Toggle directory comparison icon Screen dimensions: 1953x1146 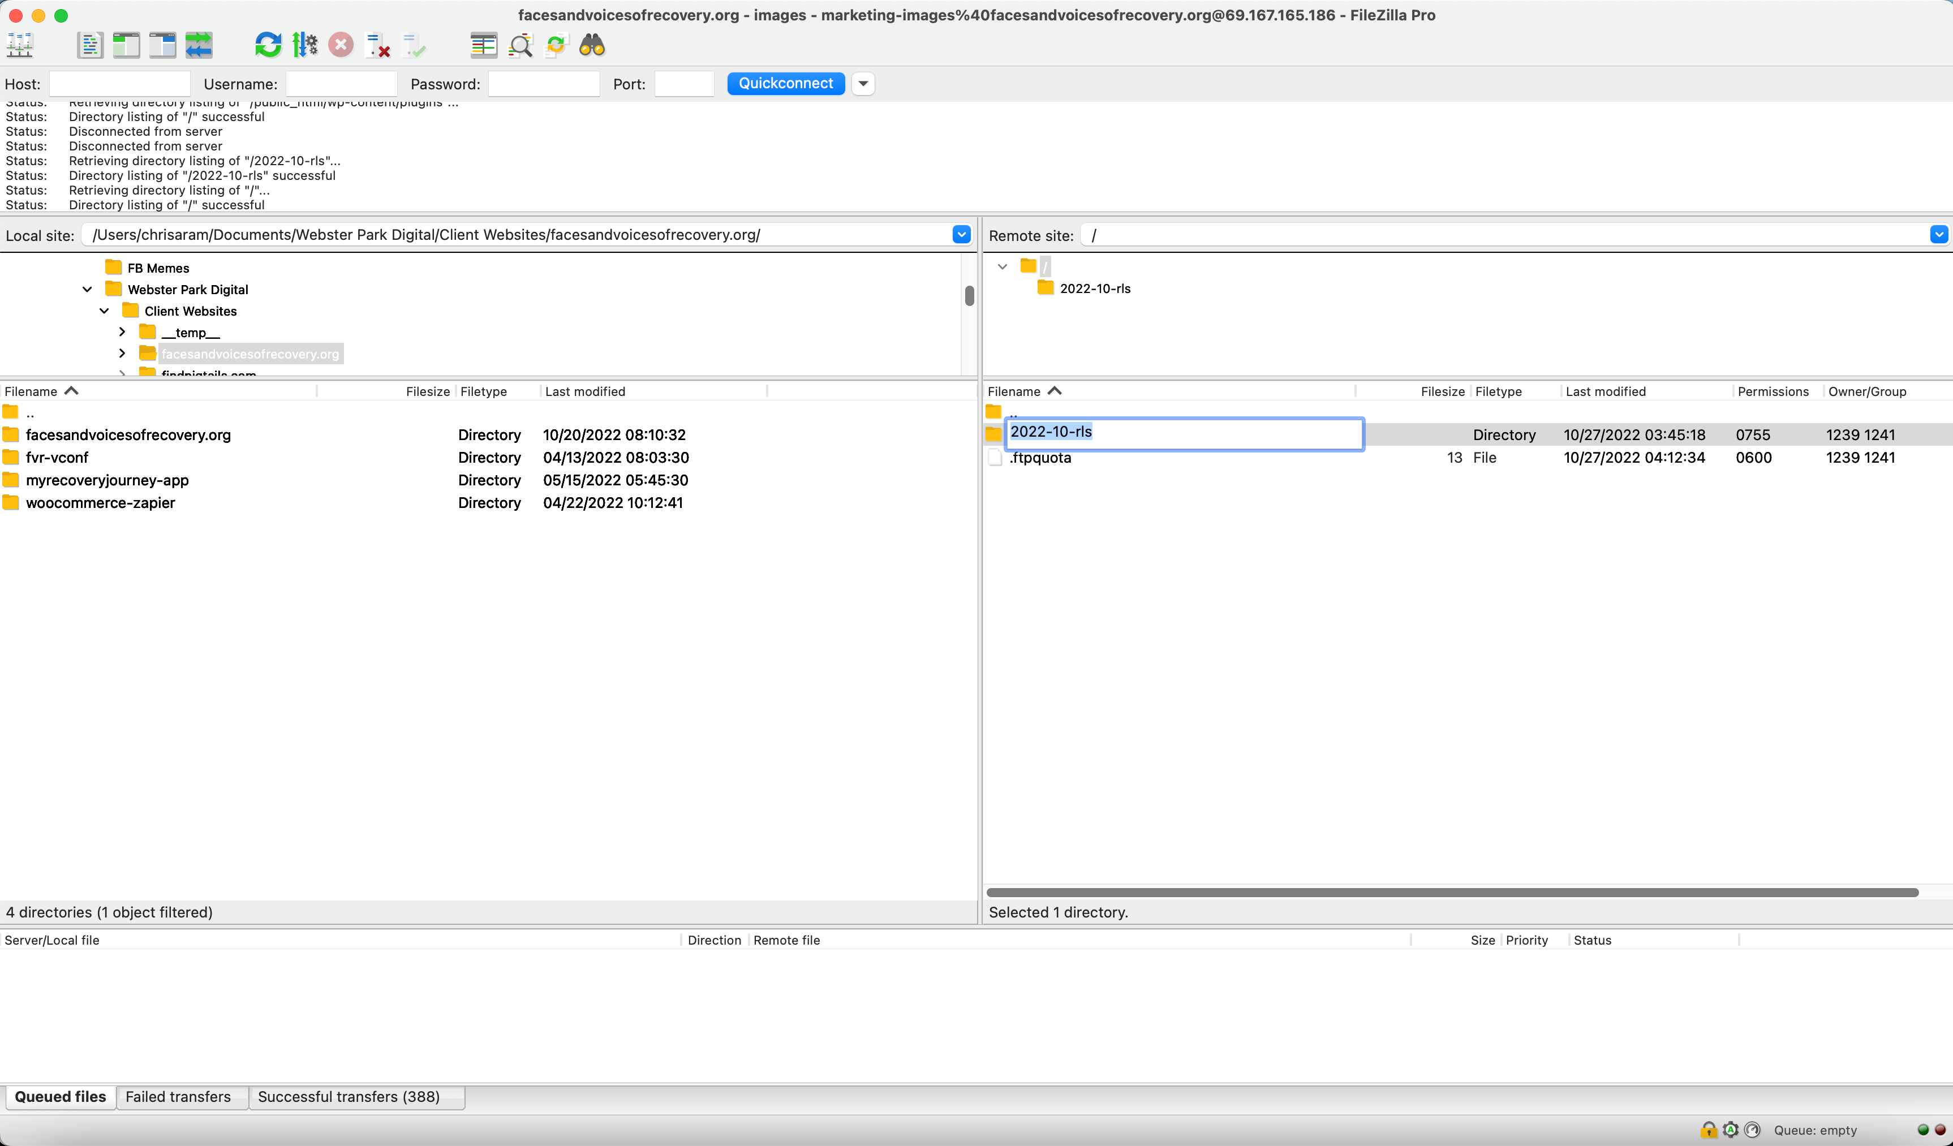click(x=520, y=45)
